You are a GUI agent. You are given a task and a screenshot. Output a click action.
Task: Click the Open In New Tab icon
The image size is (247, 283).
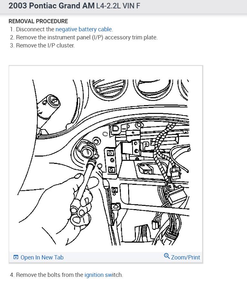pyautogui.click(x=16, y=257)
